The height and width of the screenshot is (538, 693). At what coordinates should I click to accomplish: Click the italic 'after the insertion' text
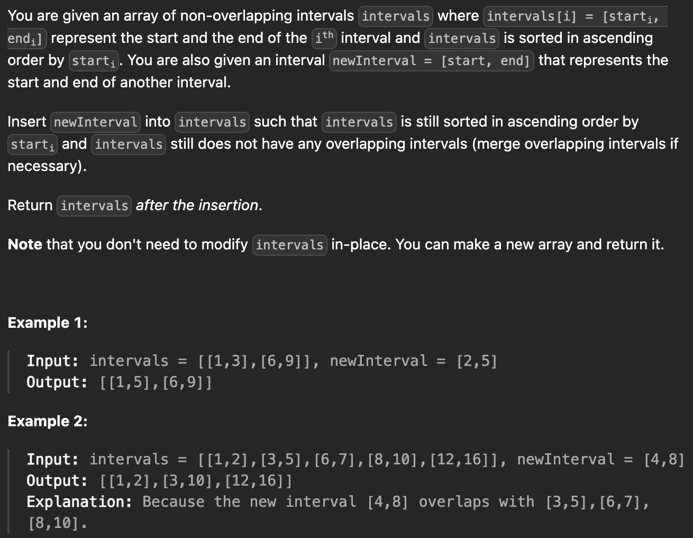[199, 205]
